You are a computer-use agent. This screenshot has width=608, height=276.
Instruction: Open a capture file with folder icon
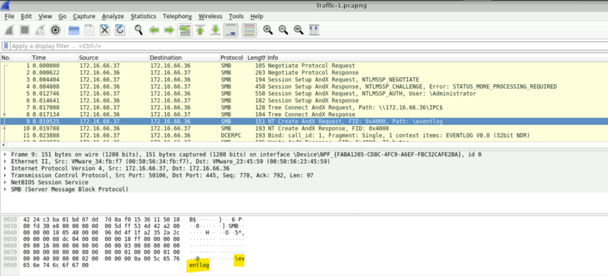pos(74,30)
